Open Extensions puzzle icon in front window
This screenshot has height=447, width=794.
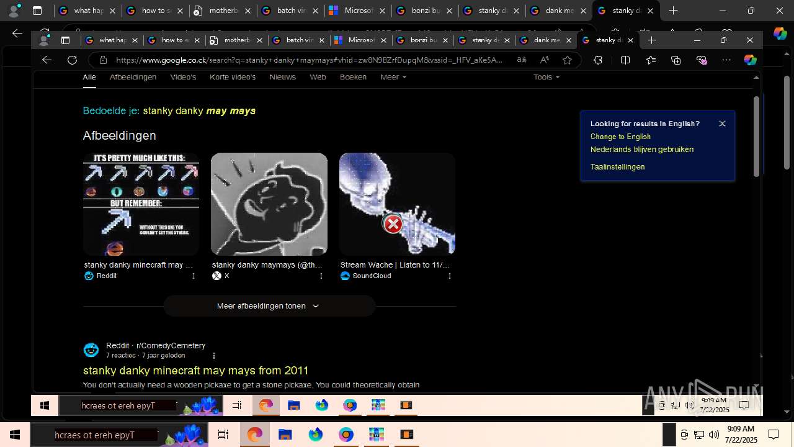[598, 60]
